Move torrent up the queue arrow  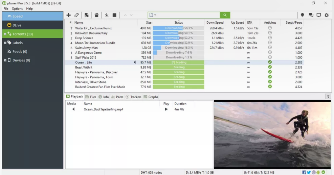point(125,15)
